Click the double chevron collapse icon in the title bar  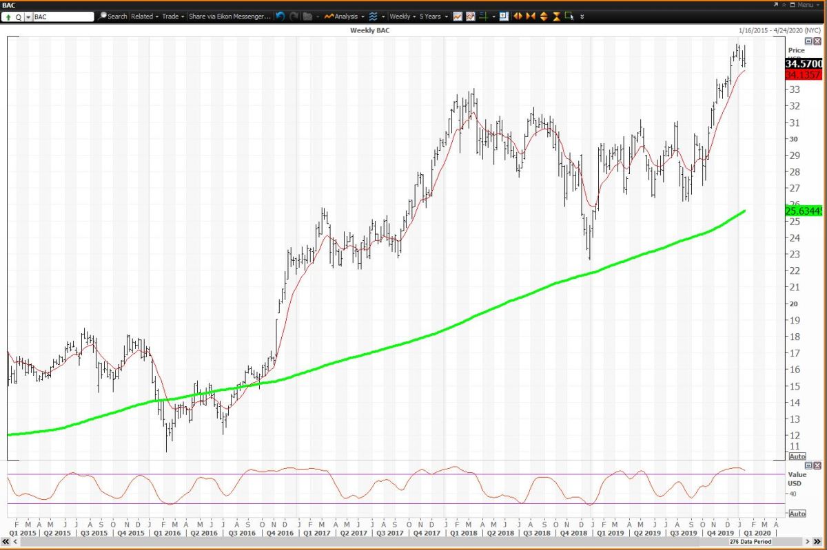pos(784,5)
